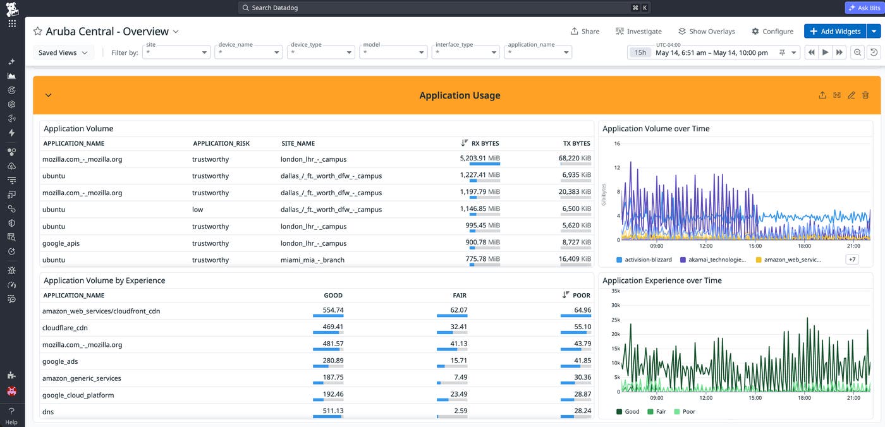
Task: Open the Saved Views dropdown
Action: (x=63, y=52)
